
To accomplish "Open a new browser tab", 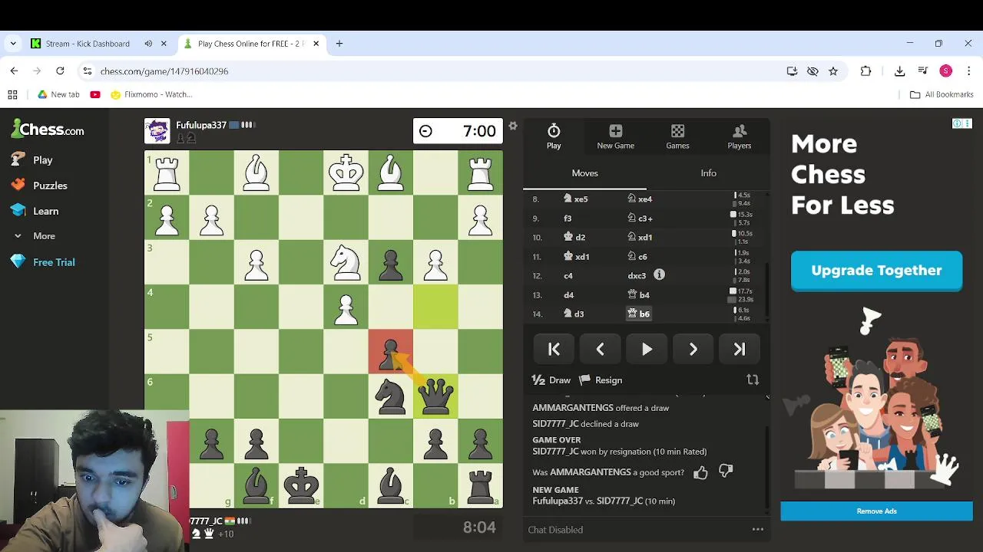I will [x=339, y=44].
